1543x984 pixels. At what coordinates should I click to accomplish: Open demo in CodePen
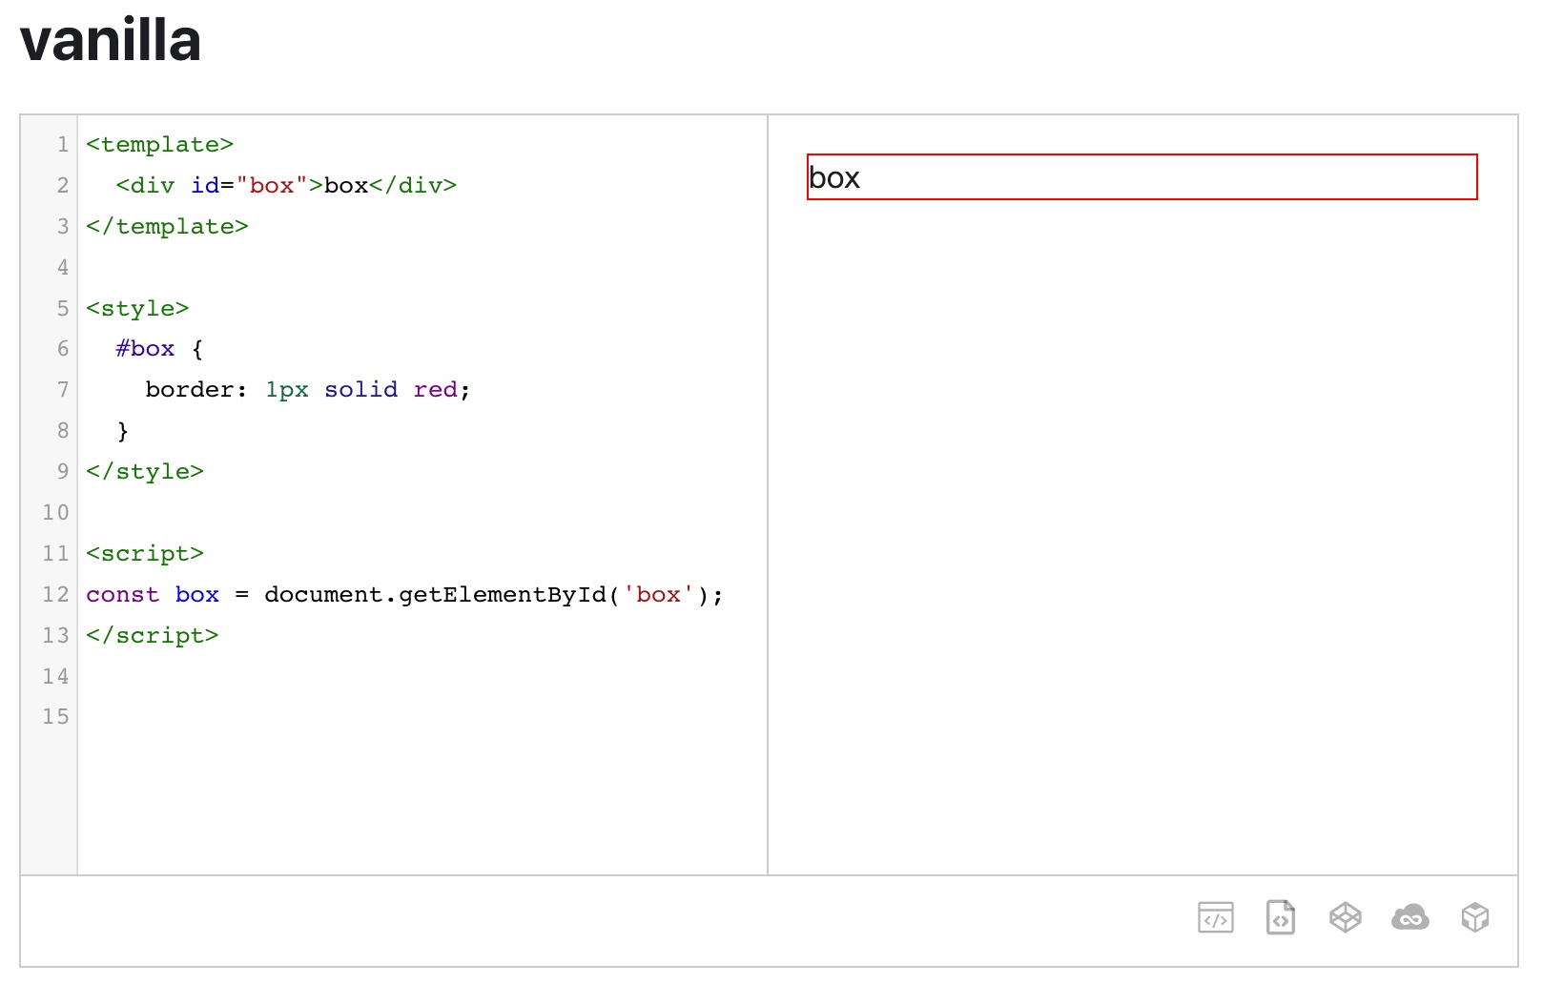[1345, 917]
